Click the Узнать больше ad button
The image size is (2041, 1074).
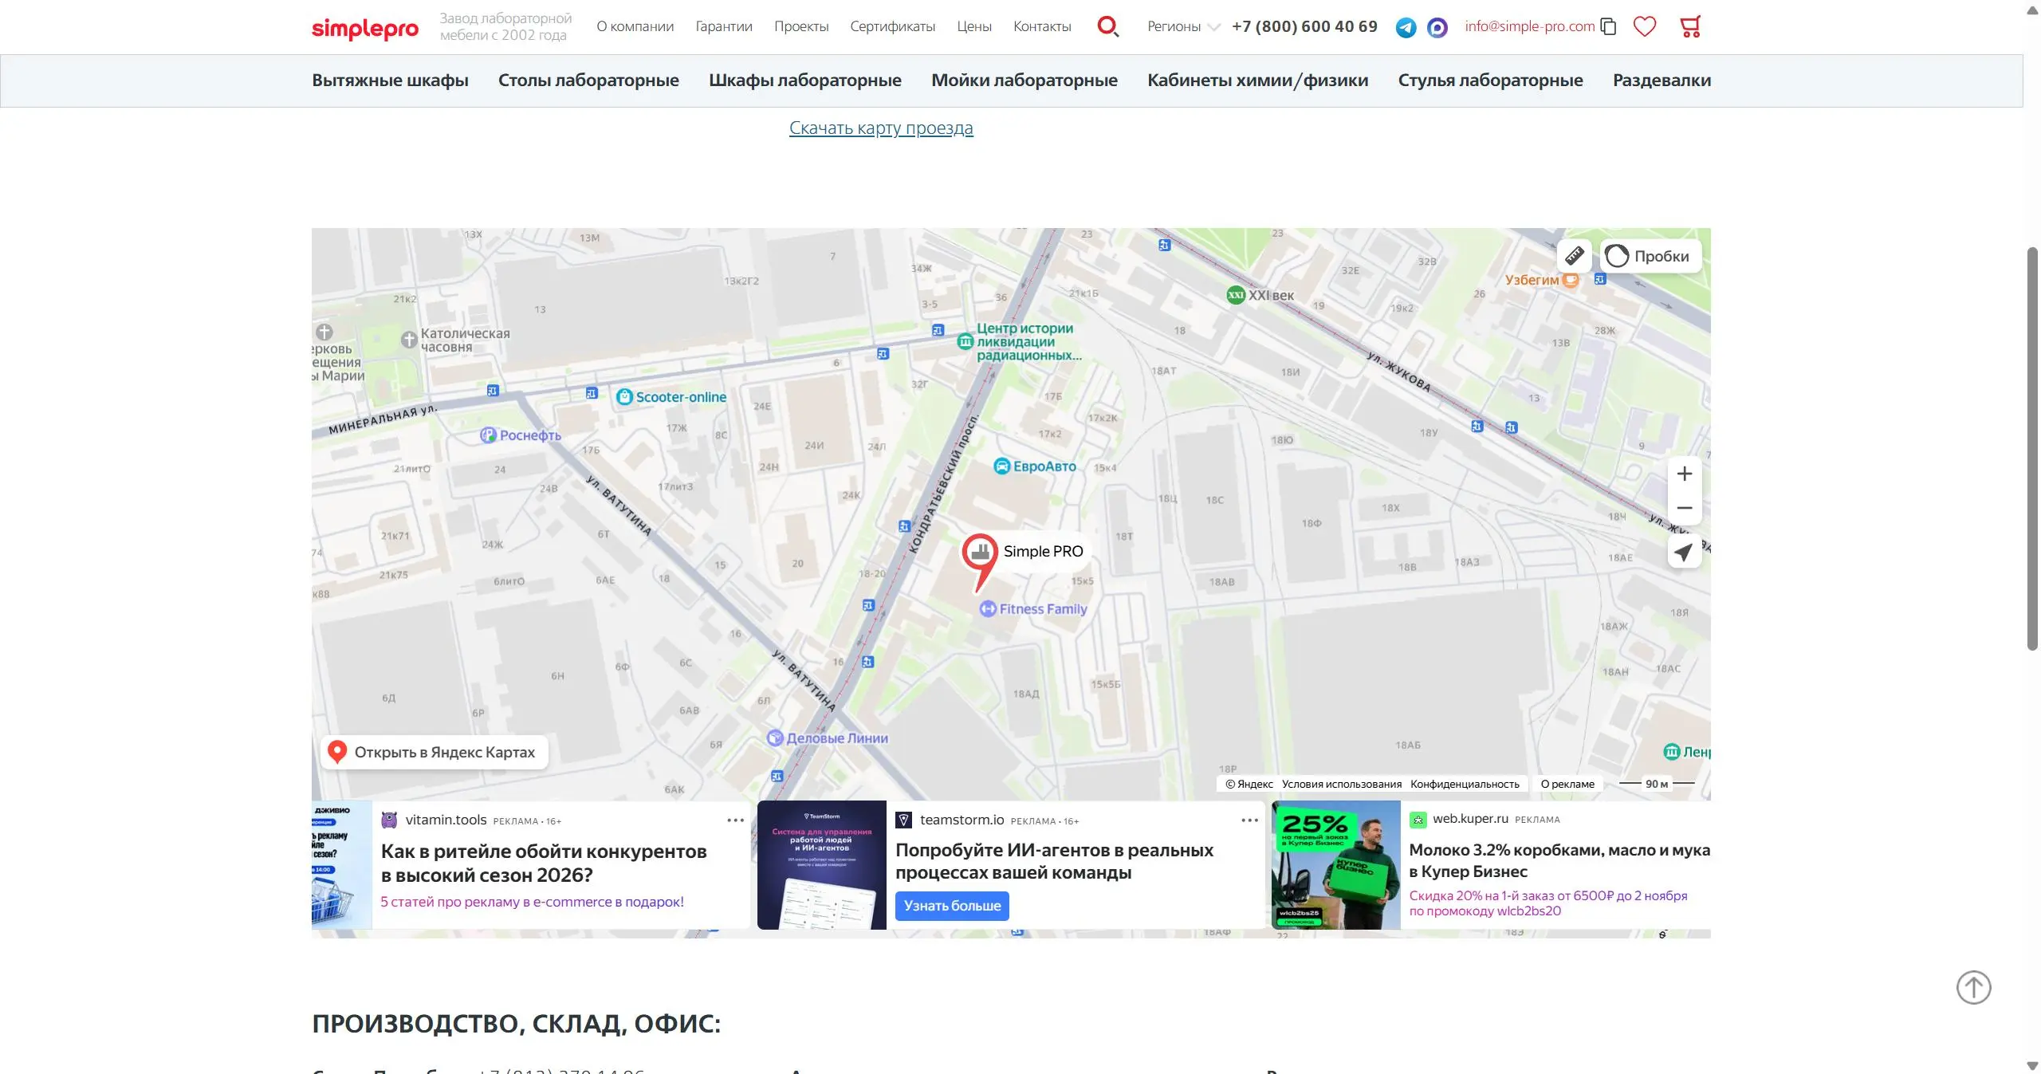(952, 906)
